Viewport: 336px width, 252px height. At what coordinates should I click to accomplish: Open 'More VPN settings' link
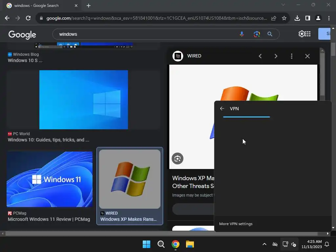point(236,224)
